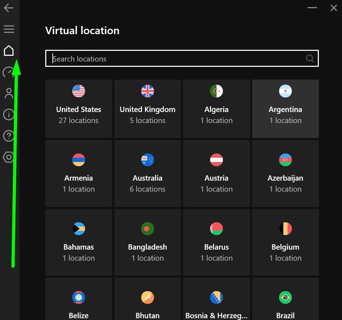Select the Azerbaijan flag icon
The image size is (342, 320).
coord(285,160)
